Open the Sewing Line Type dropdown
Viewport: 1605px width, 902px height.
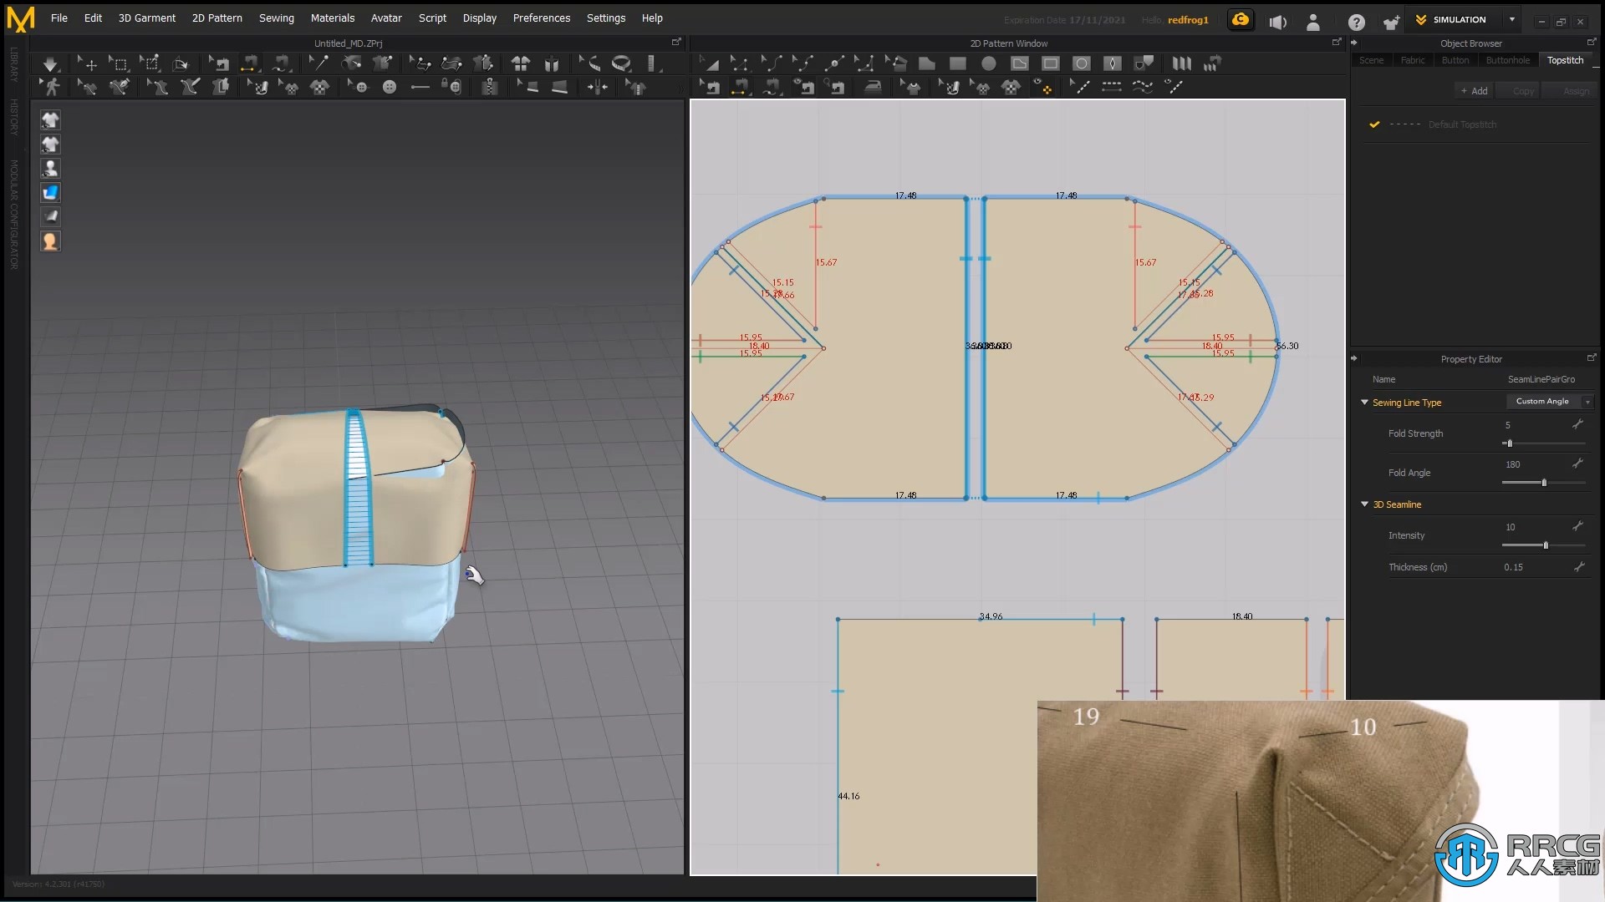1587,401
